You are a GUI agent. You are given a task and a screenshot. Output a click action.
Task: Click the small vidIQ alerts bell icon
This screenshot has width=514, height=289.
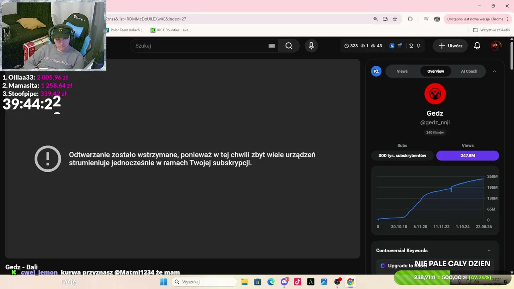point(418,46)
